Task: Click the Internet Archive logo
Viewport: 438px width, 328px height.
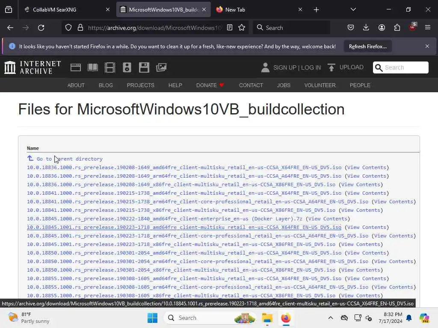Action: pyautogui.click(x=33, y=67)
